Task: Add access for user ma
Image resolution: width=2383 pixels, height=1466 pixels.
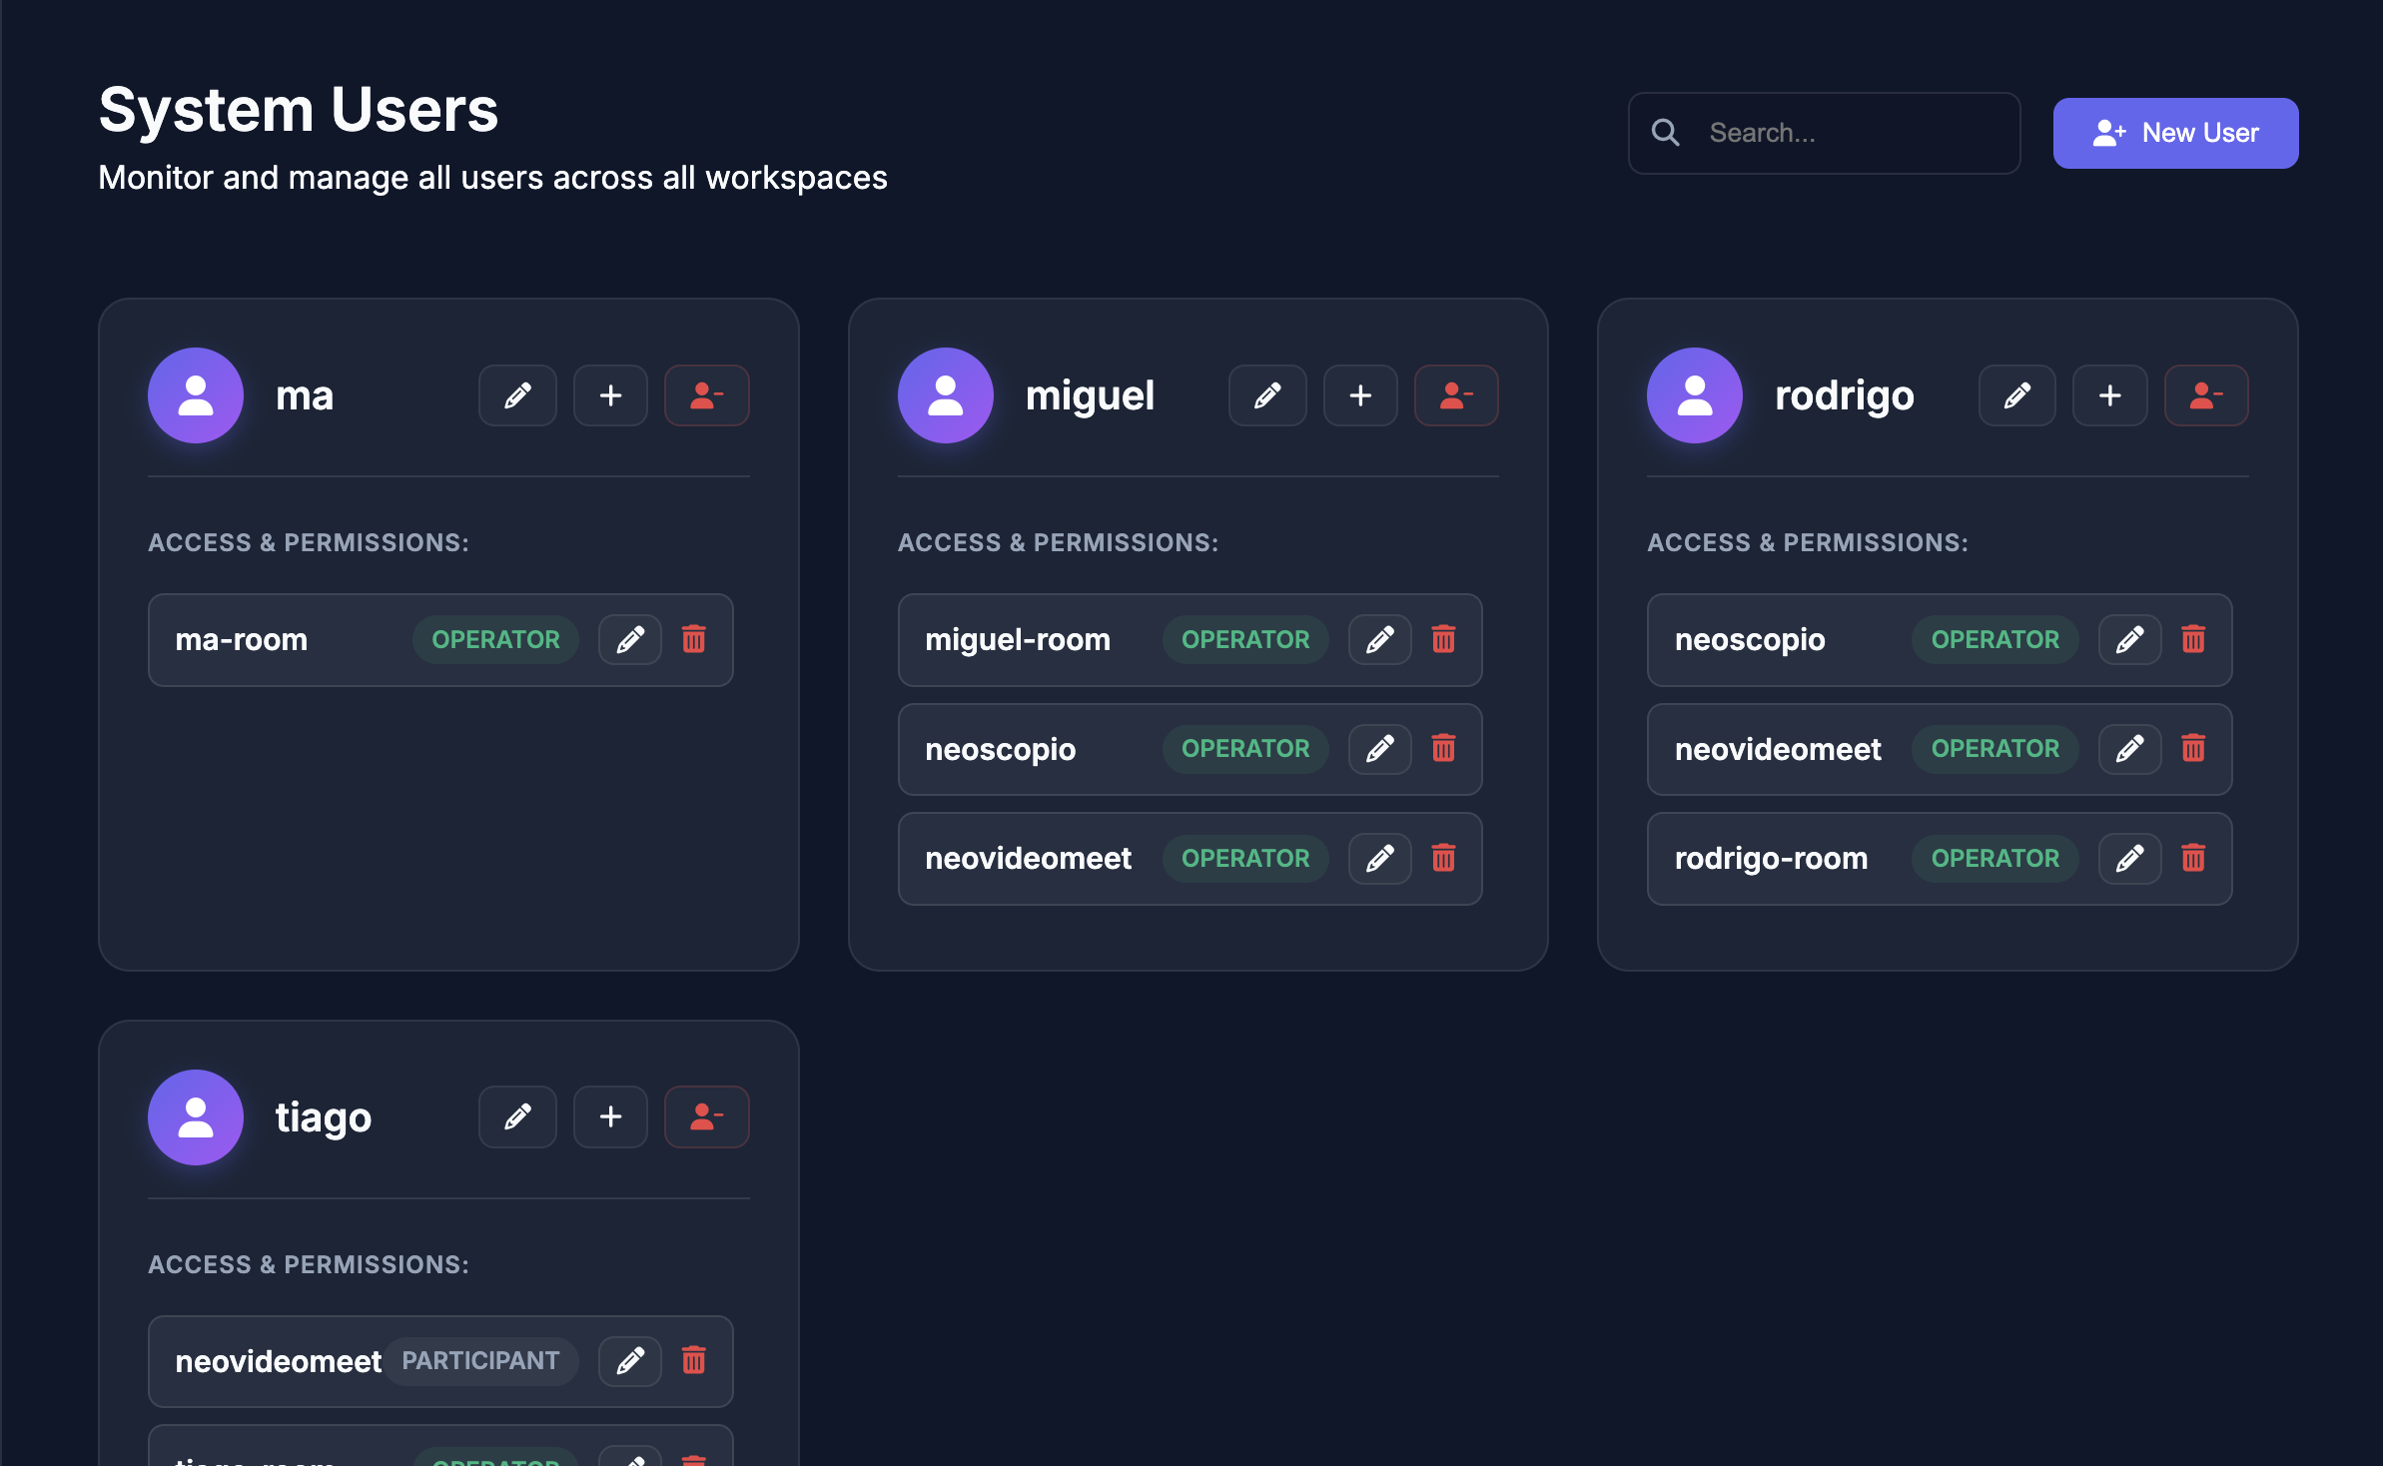Action: (610, 395)
